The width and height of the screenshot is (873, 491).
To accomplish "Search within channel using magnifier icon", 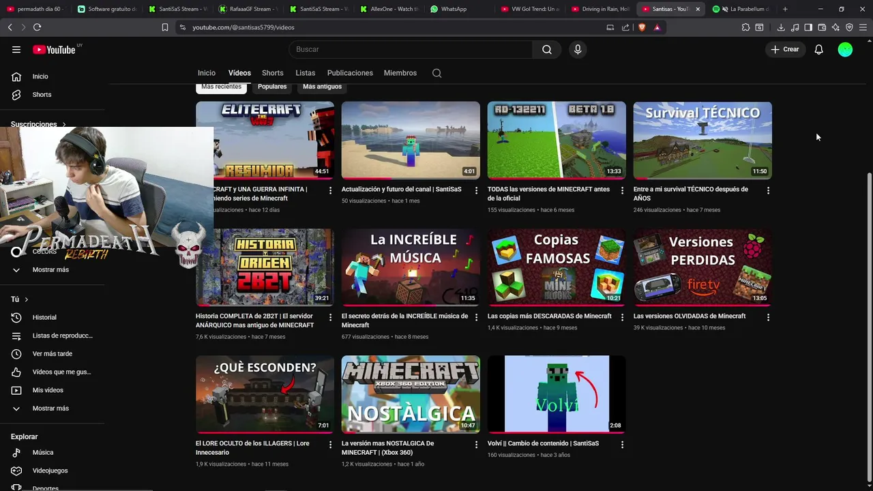I will (437, 73).
